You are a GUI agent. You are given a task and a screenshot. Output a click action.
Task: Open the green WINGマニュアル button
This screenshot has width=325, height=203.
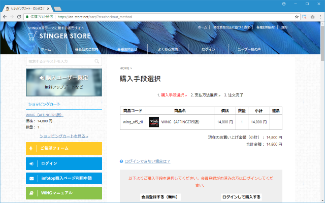pos(64,193)
